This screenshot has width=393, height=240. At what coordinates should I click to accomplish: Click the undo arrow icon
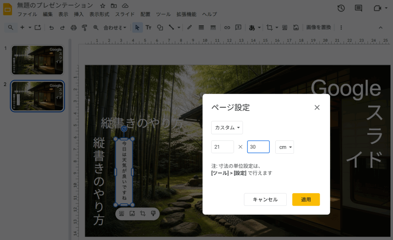(51, 28)
